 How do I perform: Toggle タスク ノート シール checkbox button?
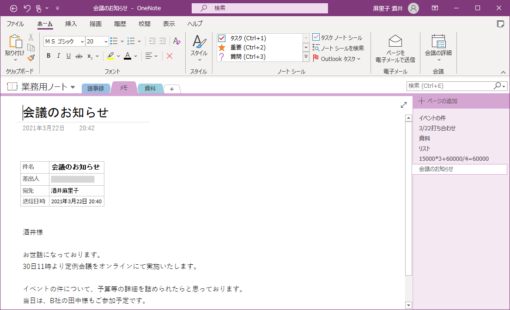coord(337,37)
